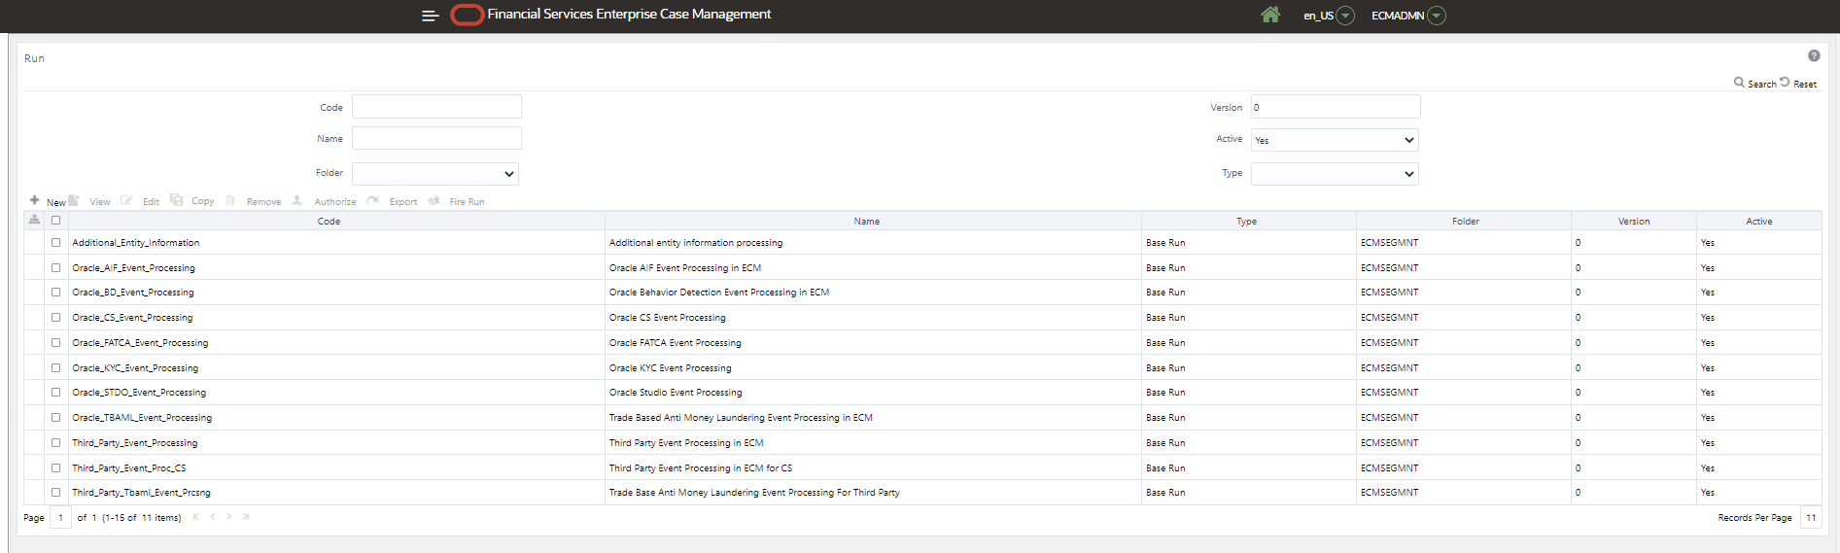Select the Third_Party_Tbaml_Event_Prcsng row checkbox

56,493
